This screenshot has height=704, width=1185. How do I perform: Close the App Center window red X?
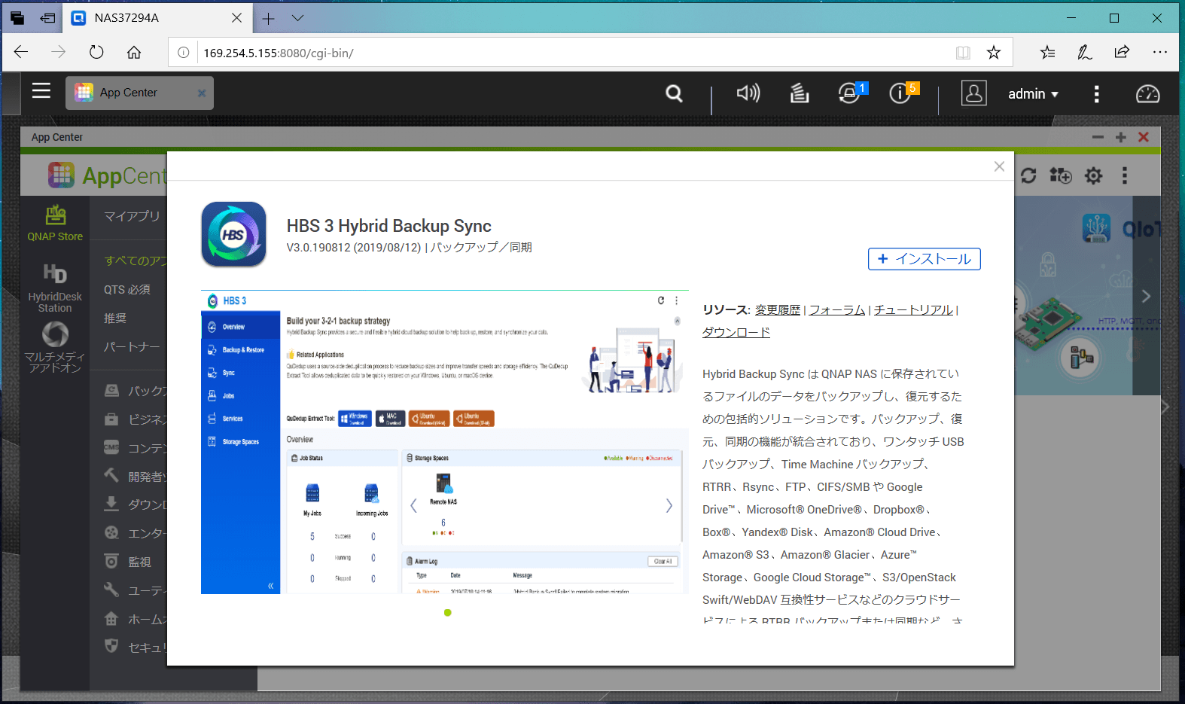click(1144, 137)
